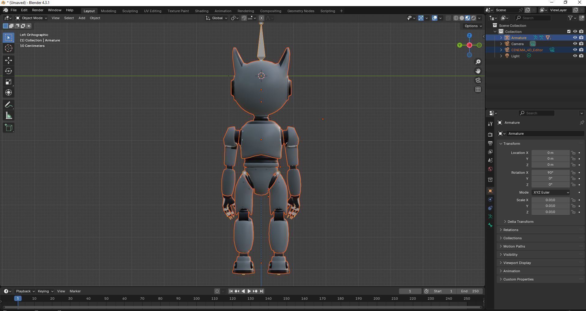Select the Rotate tool
Viewport: 586px width, 311px height.
(x=9, y=71)
